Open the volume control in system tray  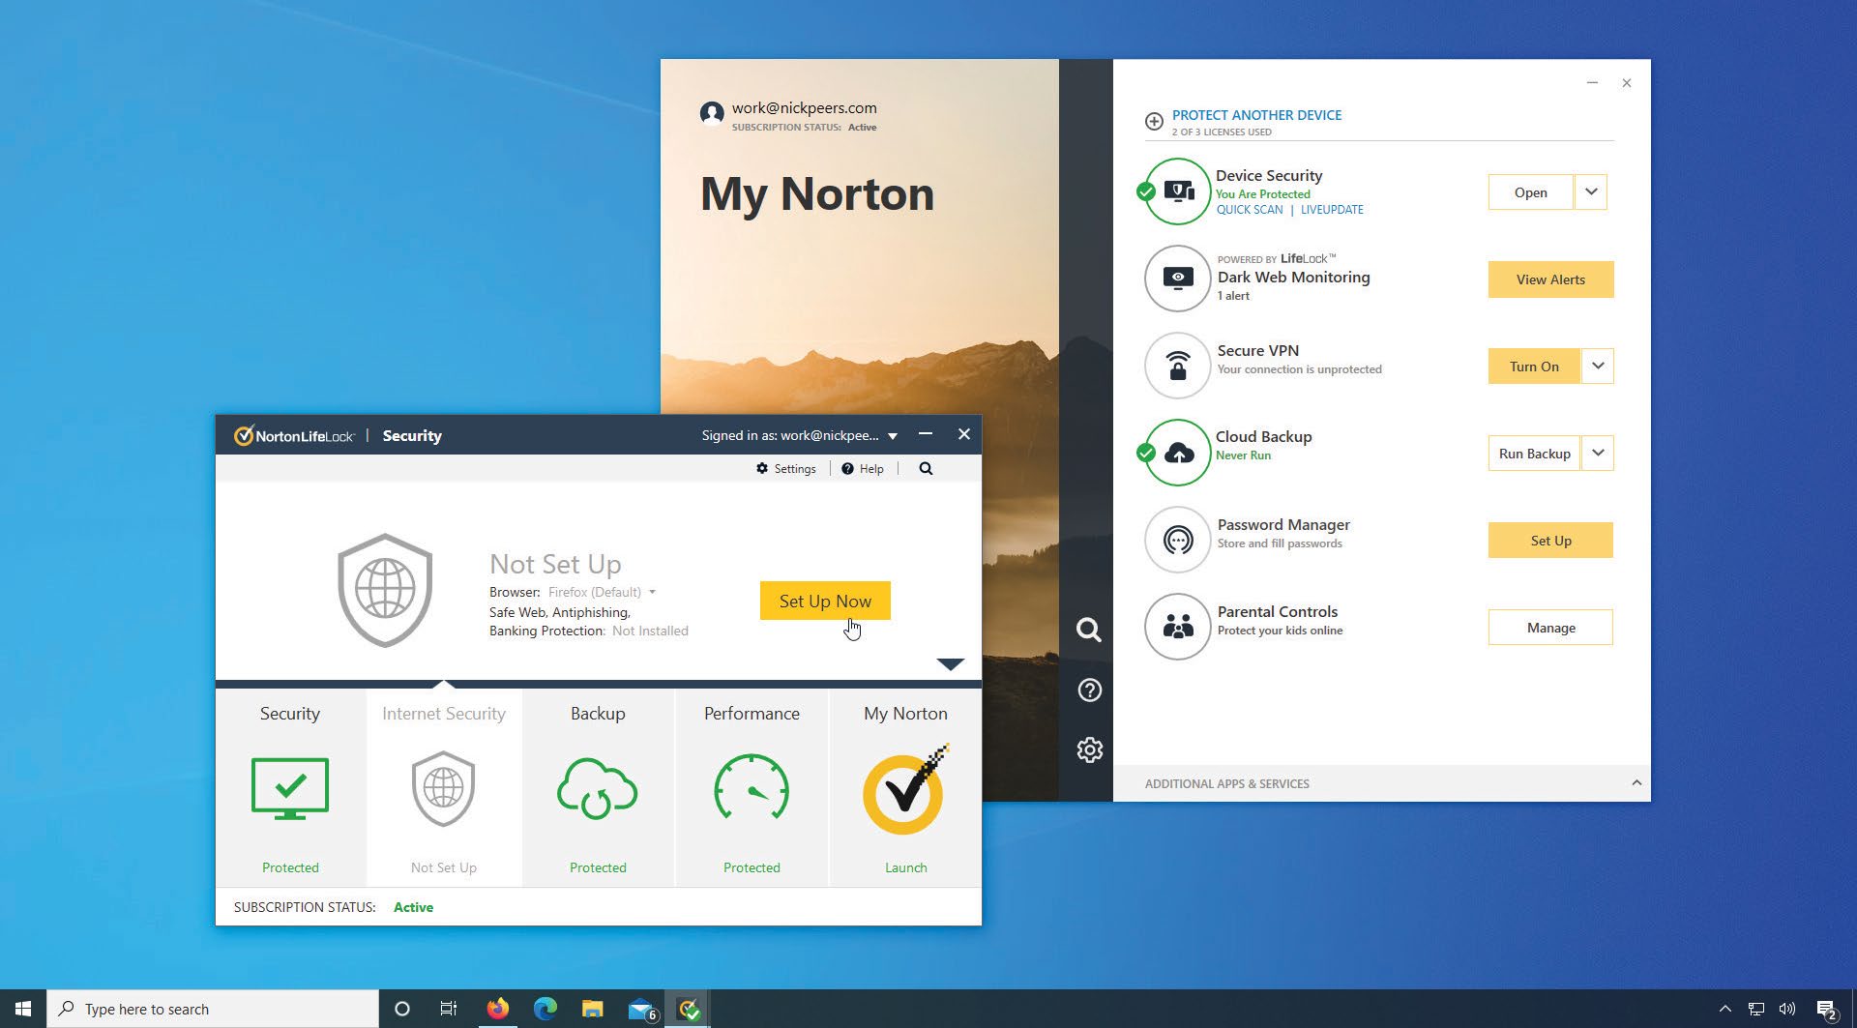pyautogui.click(x=1787, y=1009)
